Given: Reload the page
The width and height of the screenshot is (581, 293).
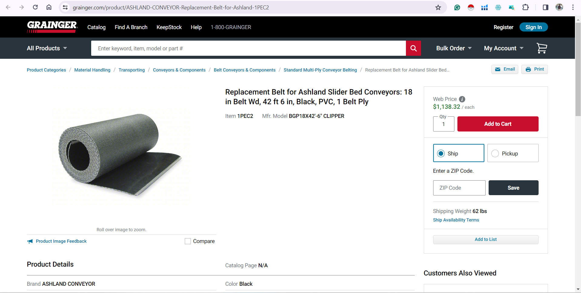Looking at the screenshot, I should (35, 7).
